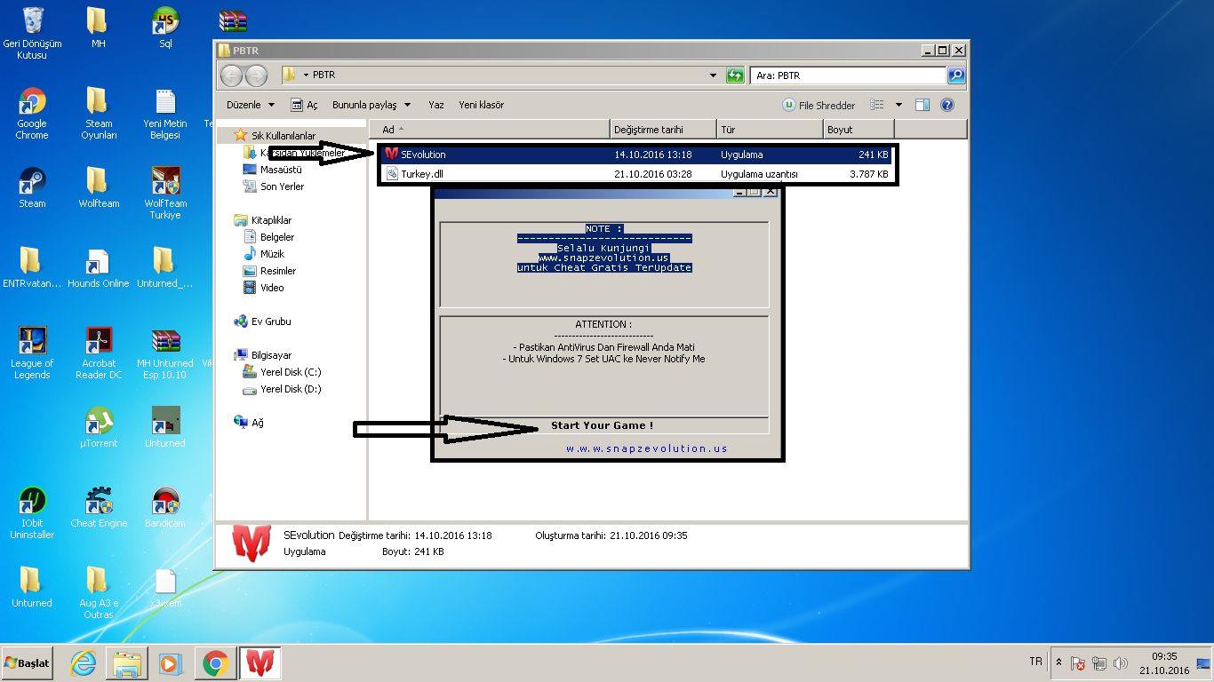Screen dimensions: 1214x682
Task: Show the preview pane in Explorer
Action: tap(922, 105)
